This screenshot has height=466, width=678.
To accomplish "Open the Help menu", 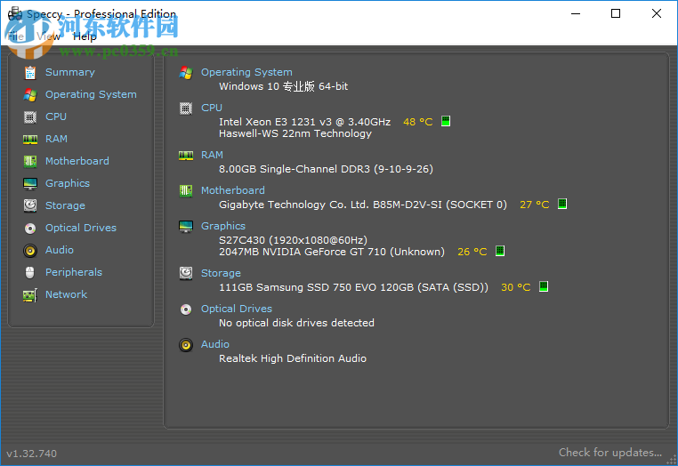I will (85, 36).
